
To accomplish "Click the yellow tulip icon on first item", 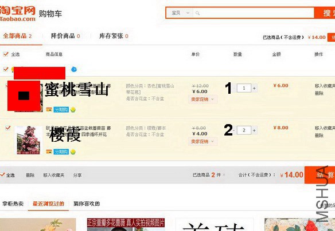I will point(73,110).
